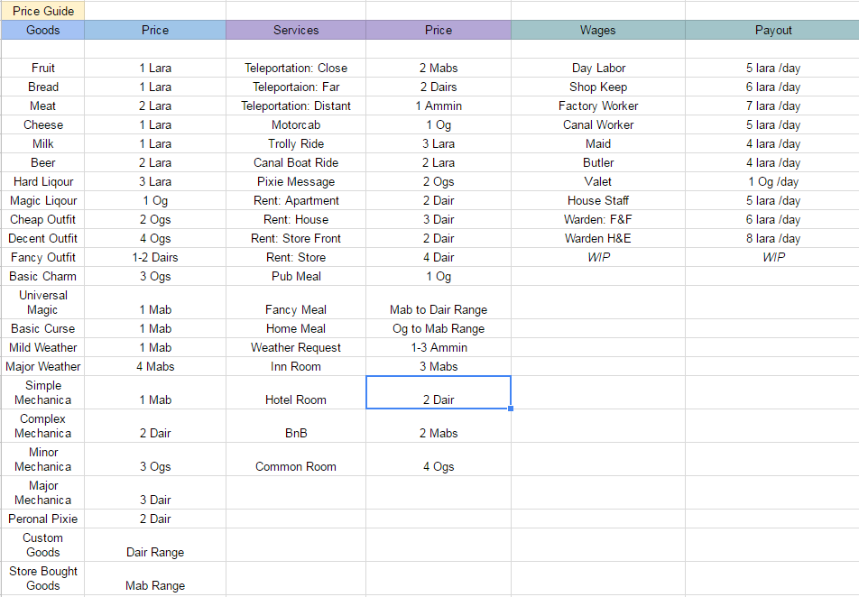Select the "Motorcab" cell
Screen dimensions: 859x597
coord(296,124)
